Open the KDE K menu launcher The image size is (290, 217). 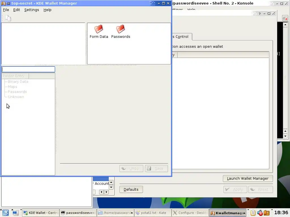5,213
